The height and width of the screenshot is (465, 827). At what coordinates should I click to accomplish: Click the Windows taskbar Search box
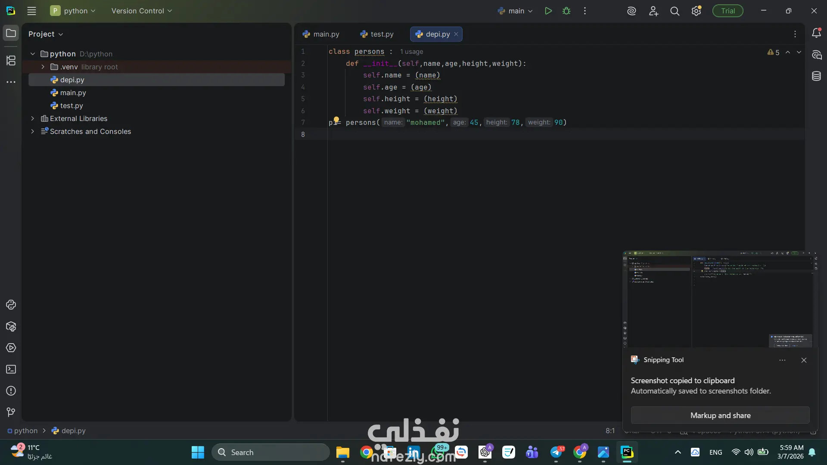[270, 453]
